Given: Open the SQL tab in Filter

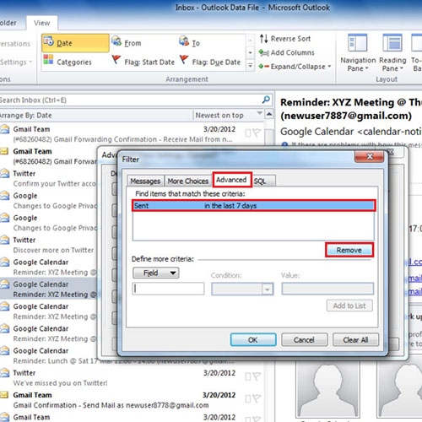Looking at the screenshot, I should [260, 181].
